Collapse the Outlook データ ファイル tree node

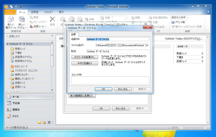(7, 44)
